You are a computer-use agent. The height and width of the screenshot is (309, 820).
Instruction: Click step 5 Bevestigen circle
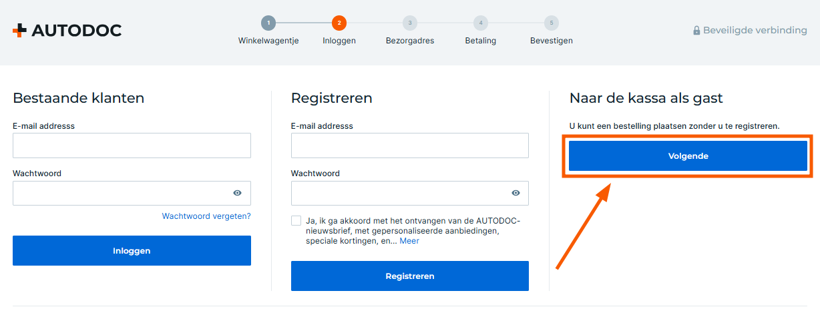(x=551, y=23)
